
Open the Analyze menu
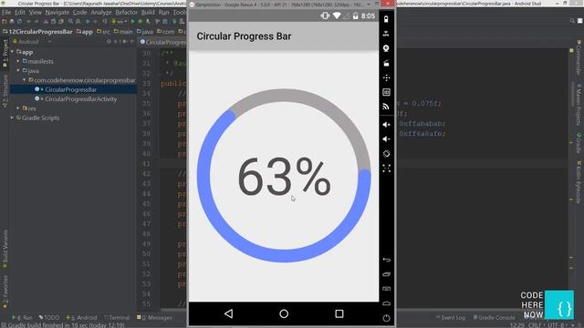pos(101,12)
